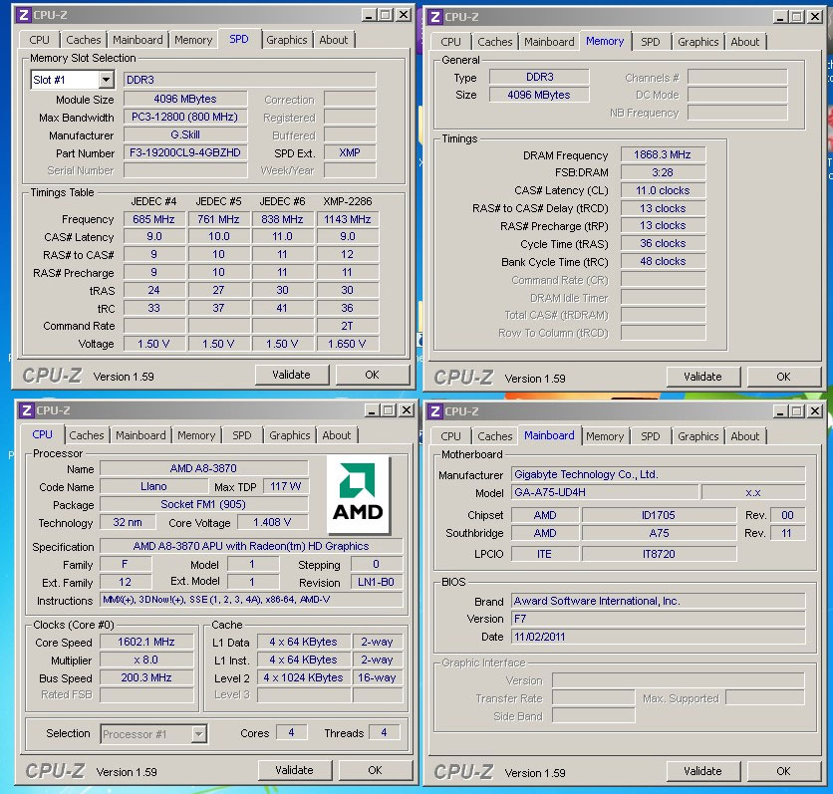Click the DRAM Frequency value 1868.3 MHz
The width and height of the screenshot is (833, 794).
pyautogui.click(x=663, y=155)
